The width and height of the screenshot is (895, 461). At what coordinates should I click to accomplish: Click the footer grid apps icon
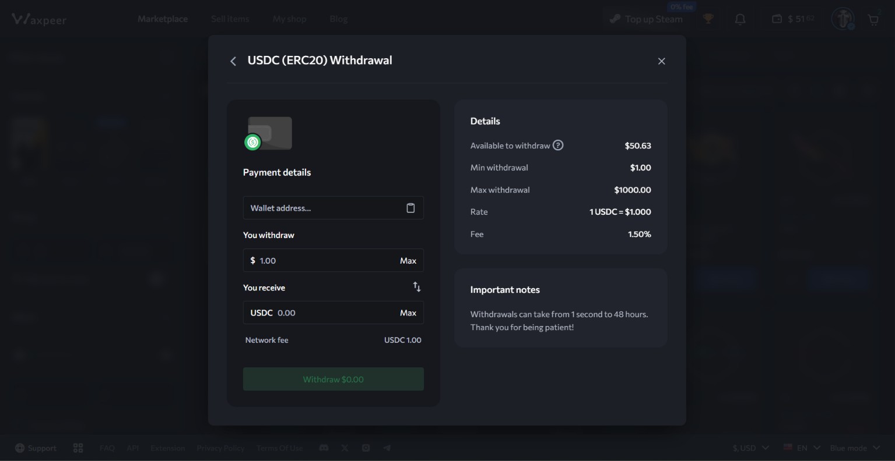78,448
